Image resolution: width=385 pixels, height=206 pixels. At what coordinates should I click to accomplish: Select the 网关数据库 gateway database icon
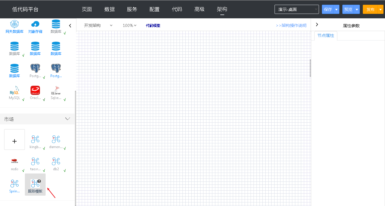(x=15, y=24)
